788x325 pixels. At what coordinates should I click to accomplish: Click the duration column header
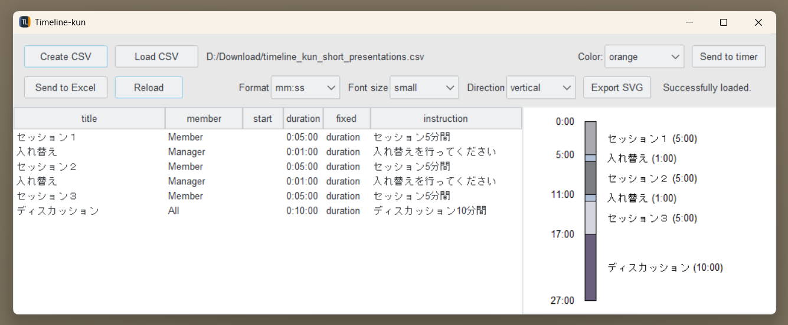(303, 118)
